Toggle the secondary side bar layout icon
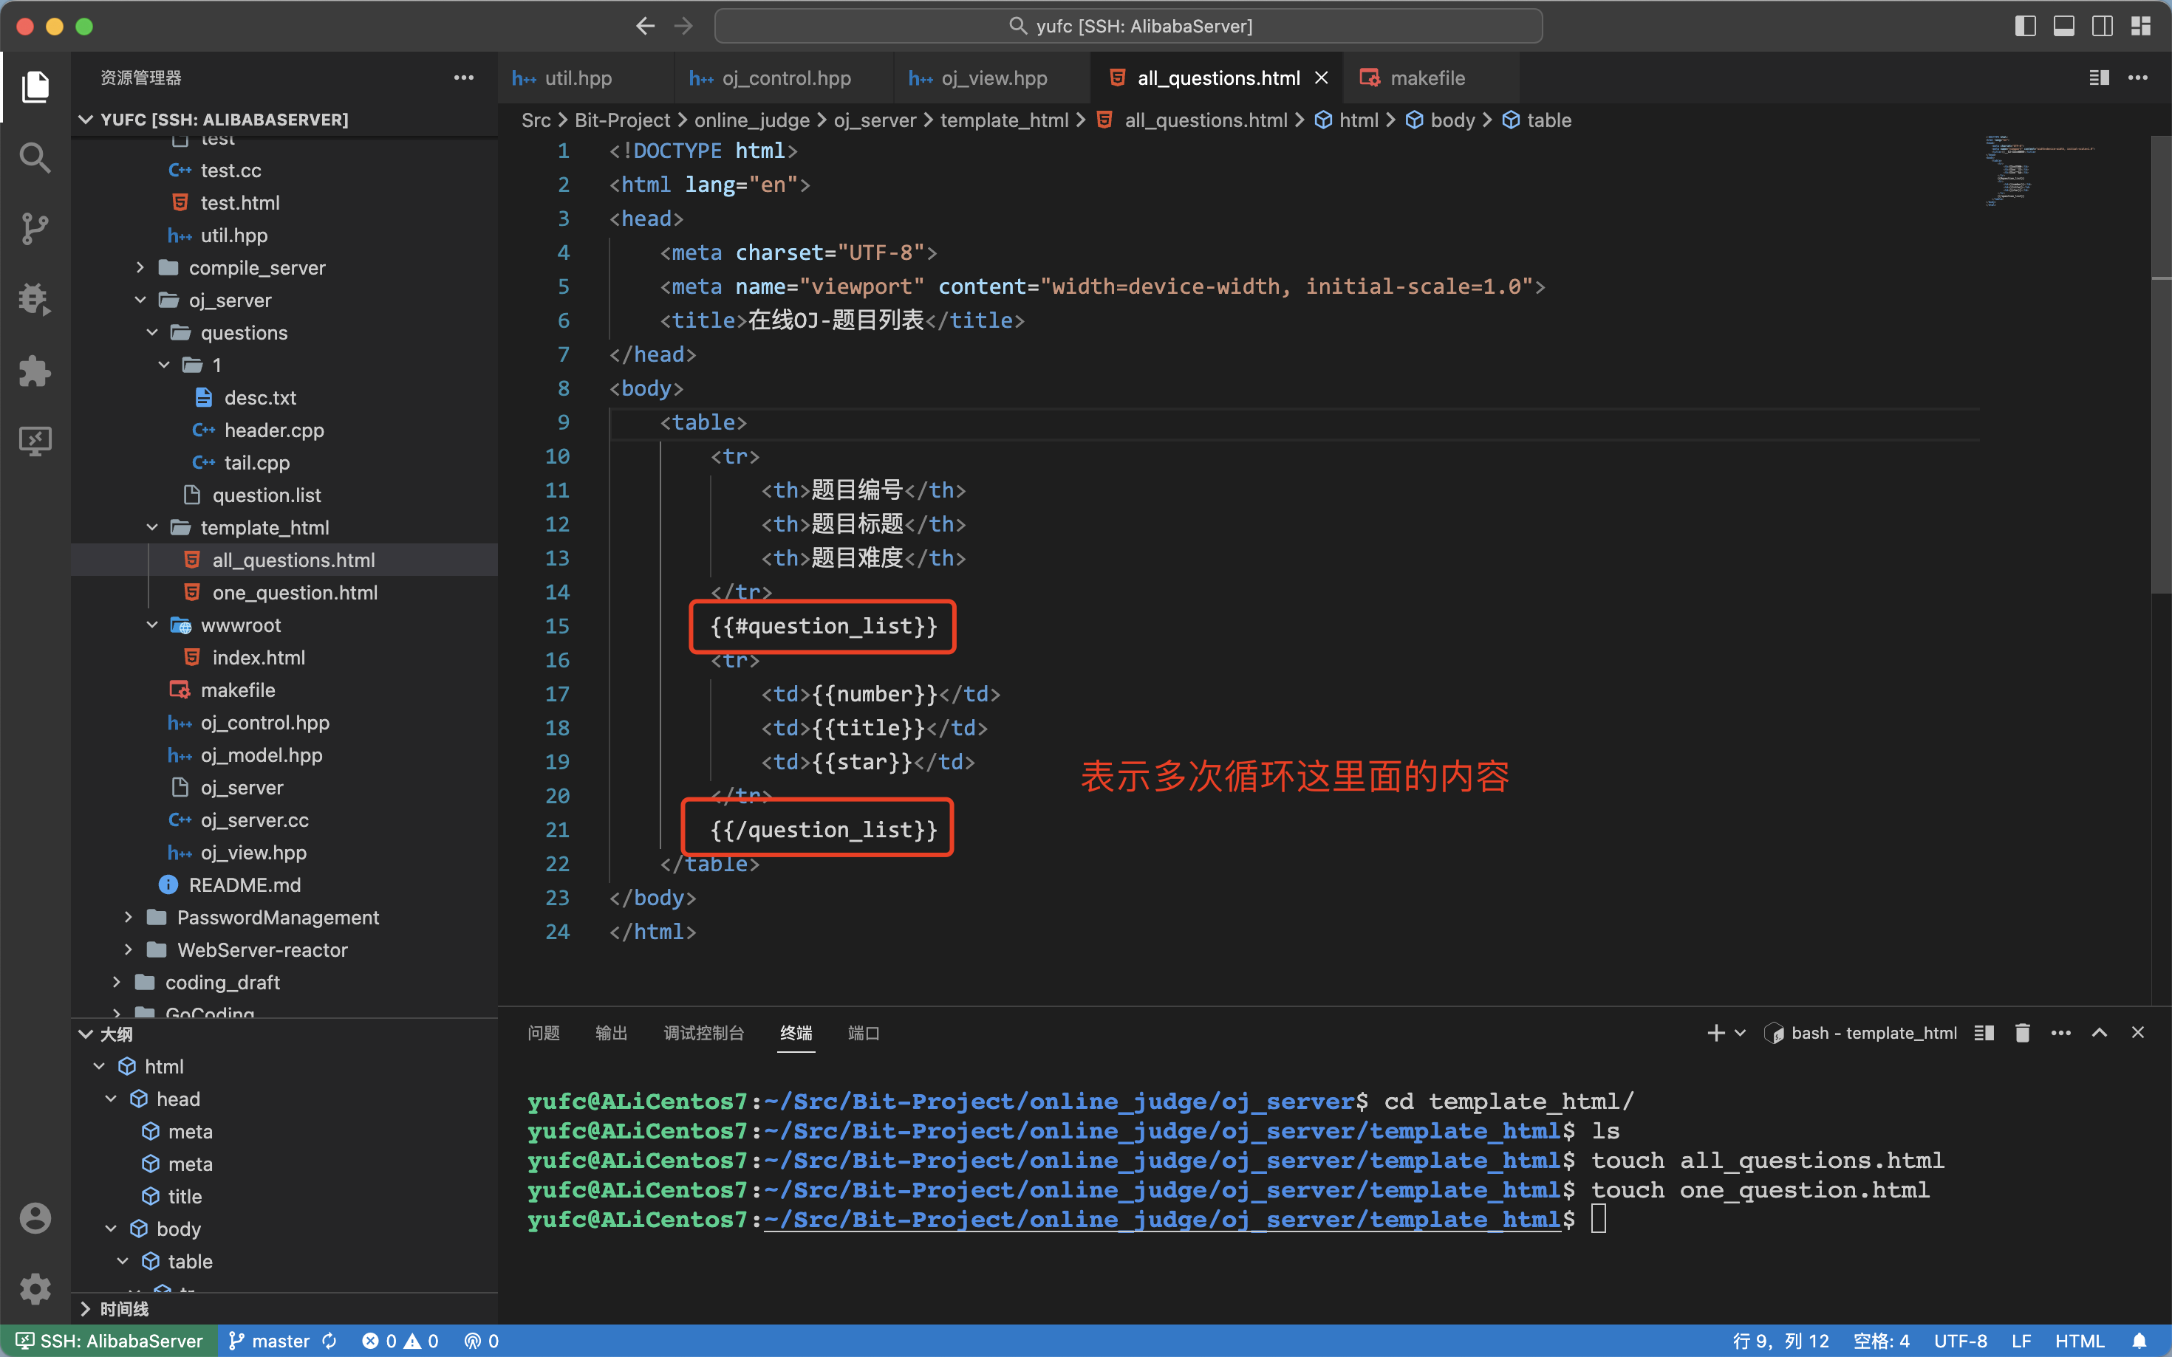 coord(2102,26)
